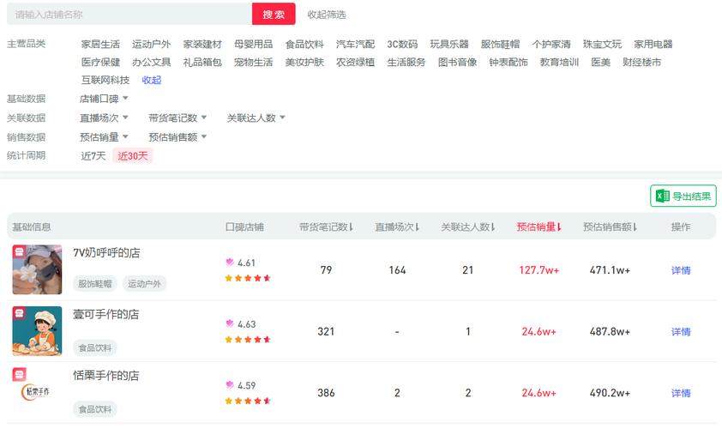Focus the shop name search field
Screen dimensions: 722x429
pos(129,15)
